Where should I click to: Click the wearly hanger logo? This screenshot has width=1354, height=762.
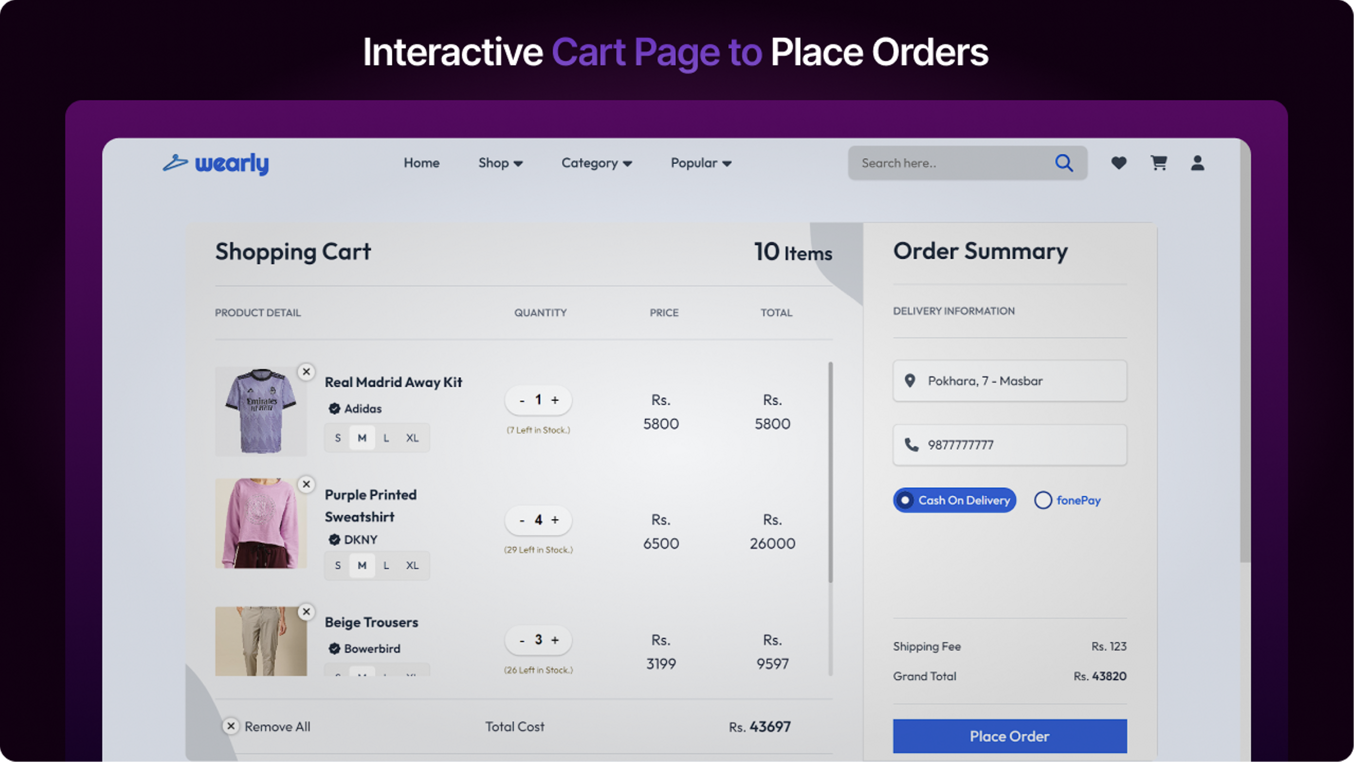click(x=175, y=164)
